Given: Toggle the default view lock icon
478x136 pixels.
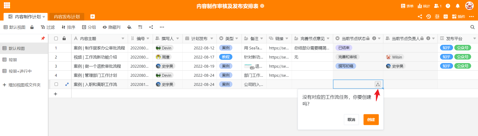Looking at the screenshot, I should pyautogui.click(x=32, y=27).
